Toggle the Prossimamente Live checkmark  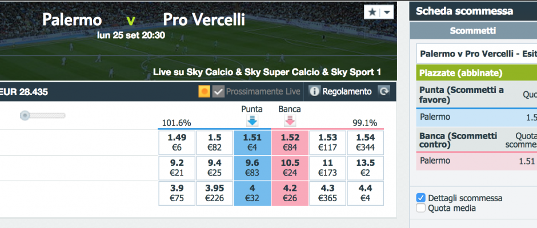tap(218, 91)
